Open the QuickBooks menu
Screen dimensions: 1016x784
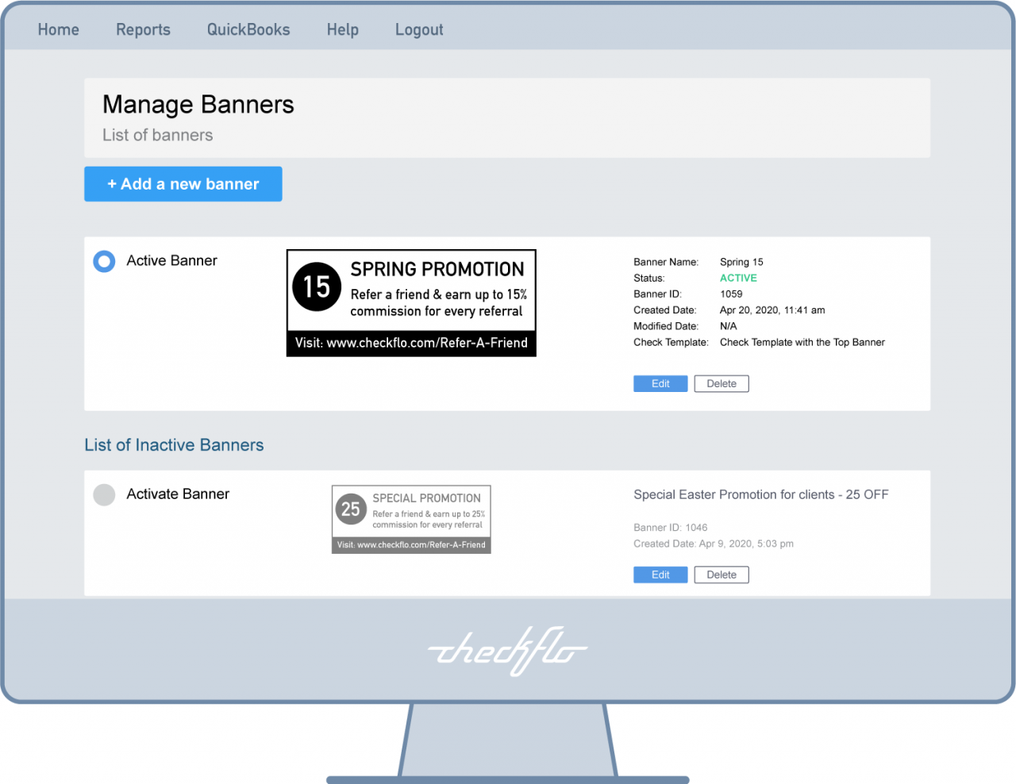coord(248,30)
